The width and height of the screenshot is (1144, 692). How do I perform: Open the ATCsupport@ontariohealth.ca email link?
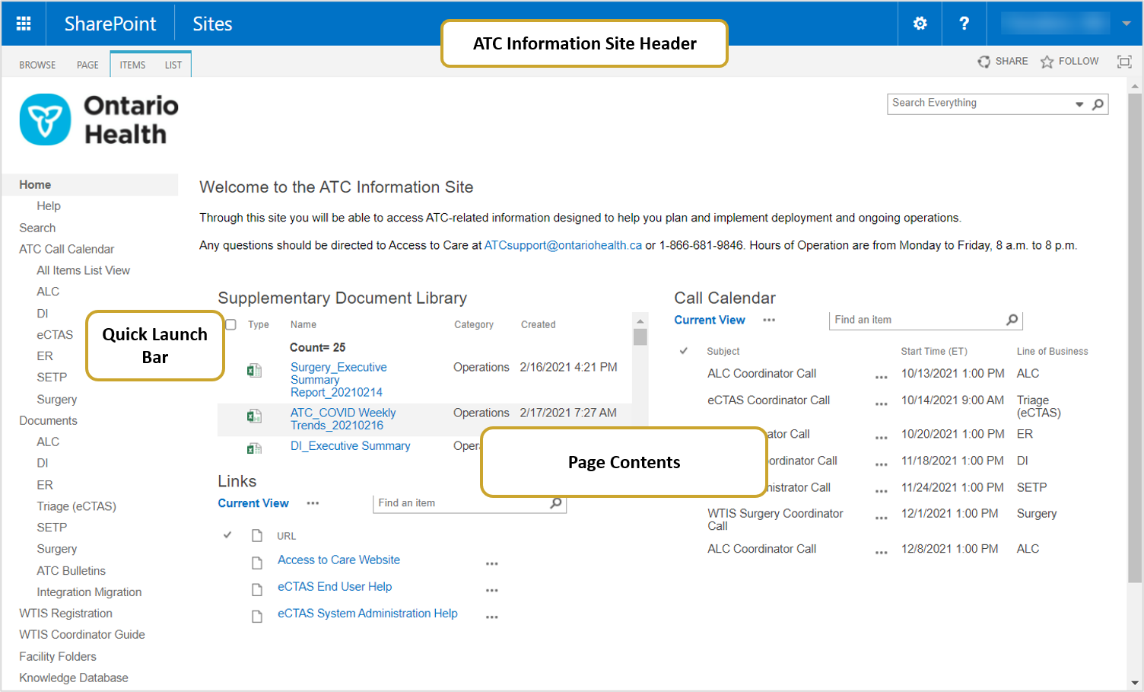pyautogui.click(x=563, y=245)
